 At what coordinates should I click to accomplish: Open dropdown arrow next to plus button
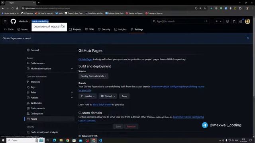pos(221,21)
